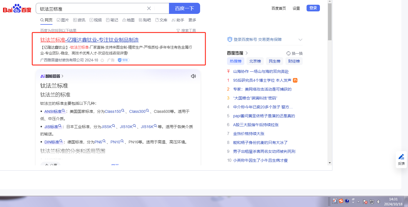Refresh hot searches with 换一换
The width and height of the screenshot is (408, 207).
click(x=294, y=53)
